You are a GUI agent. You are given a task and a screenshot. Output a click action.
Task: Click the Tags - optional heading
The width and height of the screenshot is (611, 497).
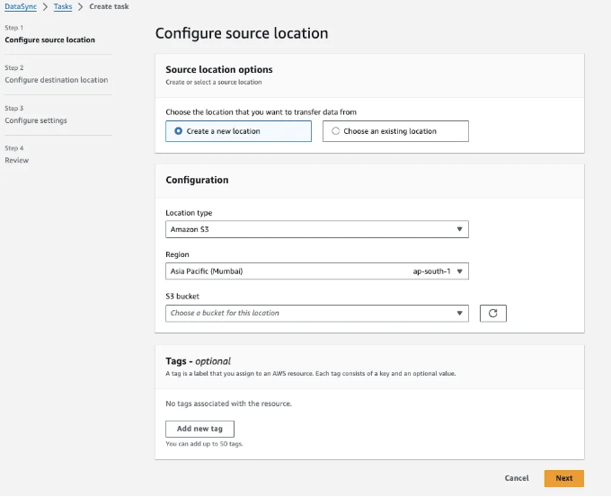198,361
